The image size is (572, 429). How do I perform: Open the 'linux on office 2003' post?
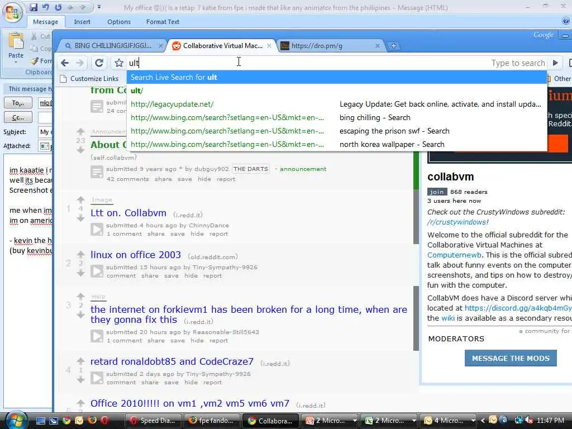coord(136,255)
